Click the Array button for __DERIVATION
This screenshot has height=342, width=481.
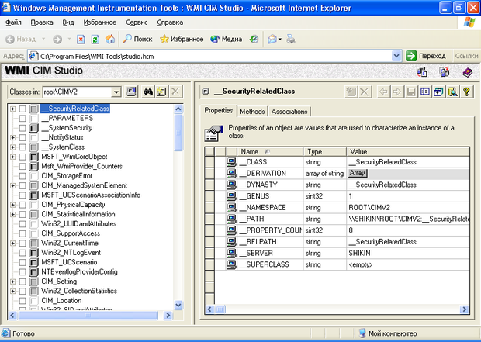(357, 174)
